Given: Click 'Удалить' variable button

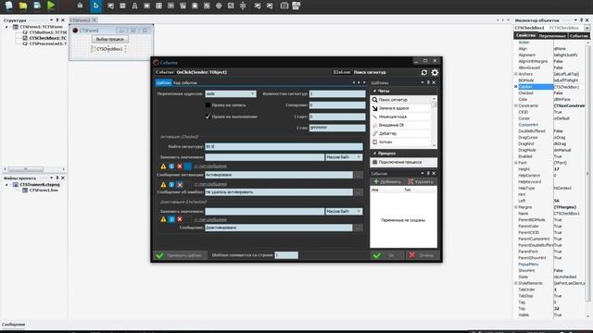Looking at the screenshot, I should pos(420,181).
